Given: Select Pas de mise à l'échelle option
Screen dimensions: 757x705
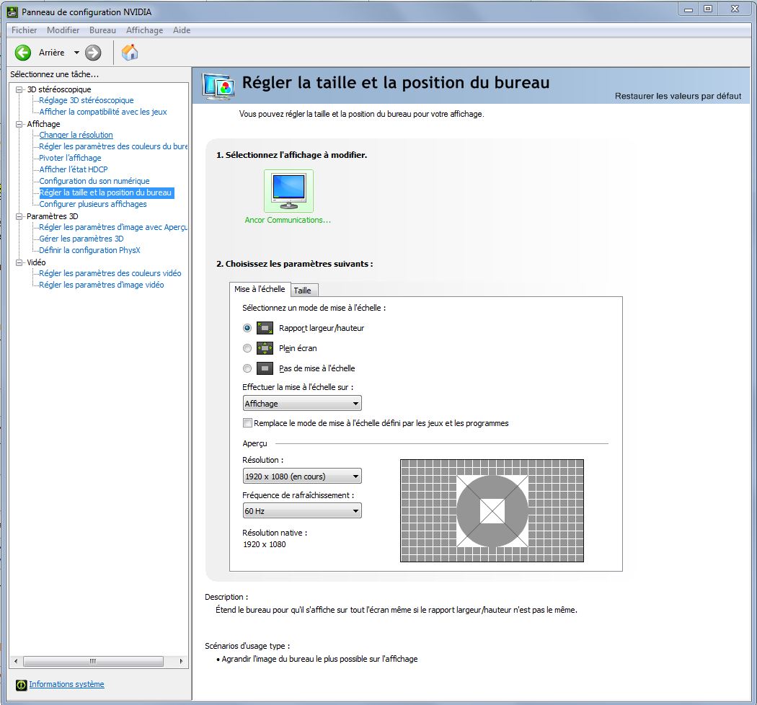Looking at the screenshot, I should [x=247, y=368].
